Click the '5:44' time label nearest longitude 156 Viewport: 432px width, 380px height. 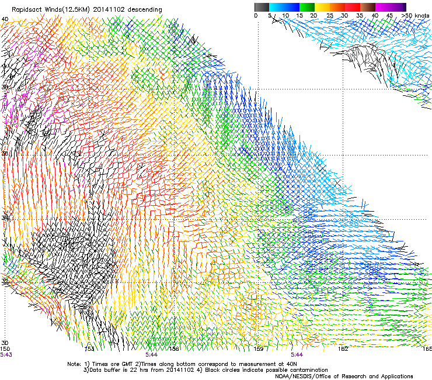(x=152, y=355)
